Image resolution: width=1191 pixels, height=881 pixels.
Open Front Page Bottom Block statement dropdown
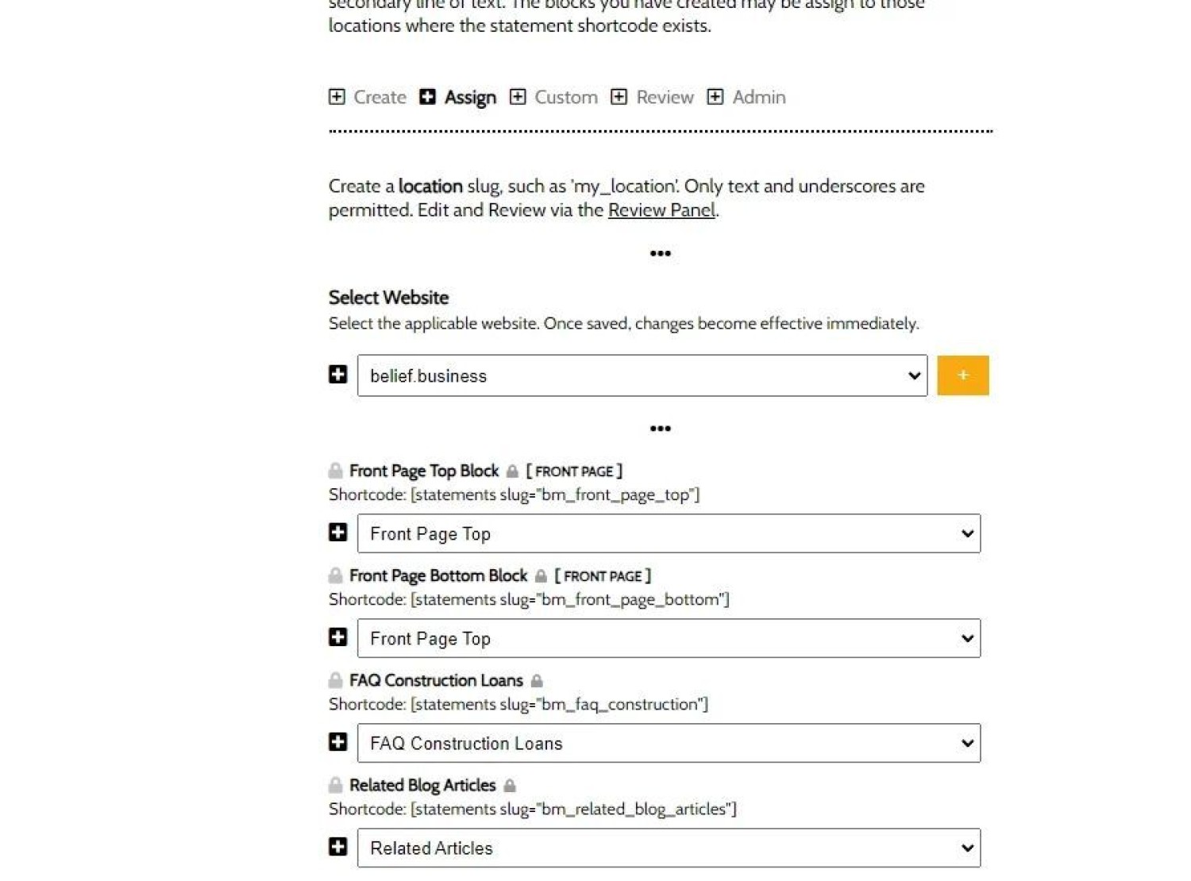pyautogui.click(x=669, y=638)
